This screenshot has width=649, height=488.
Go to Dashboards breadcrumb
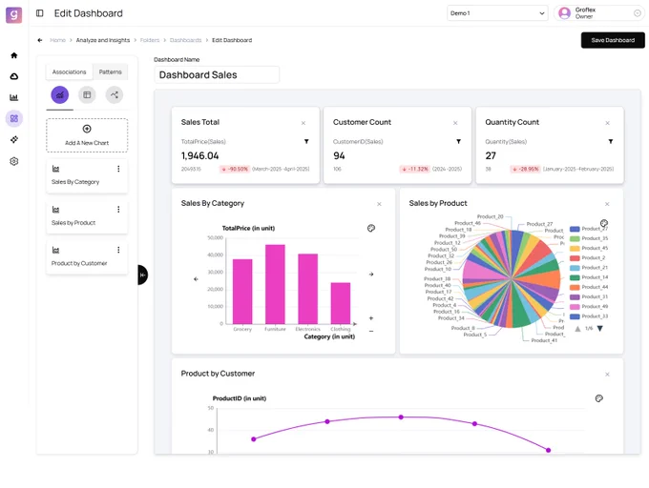pos(185,40)
